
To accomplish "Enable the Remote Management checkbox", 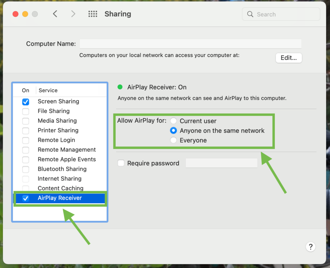I will [26, 150].
